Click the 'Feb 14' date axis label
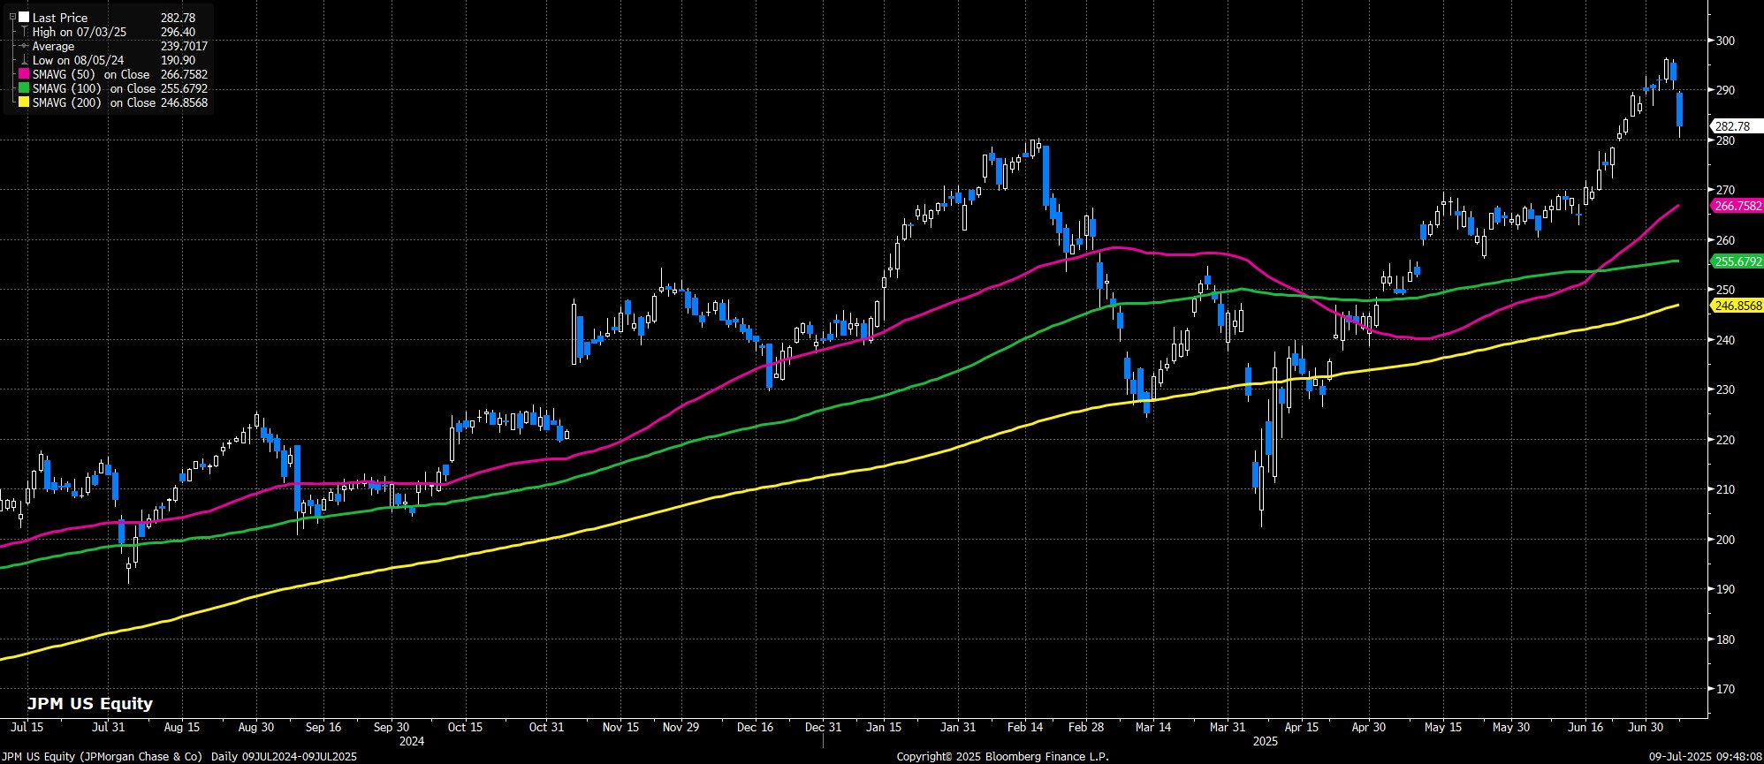 click(x=1025, y=728)
